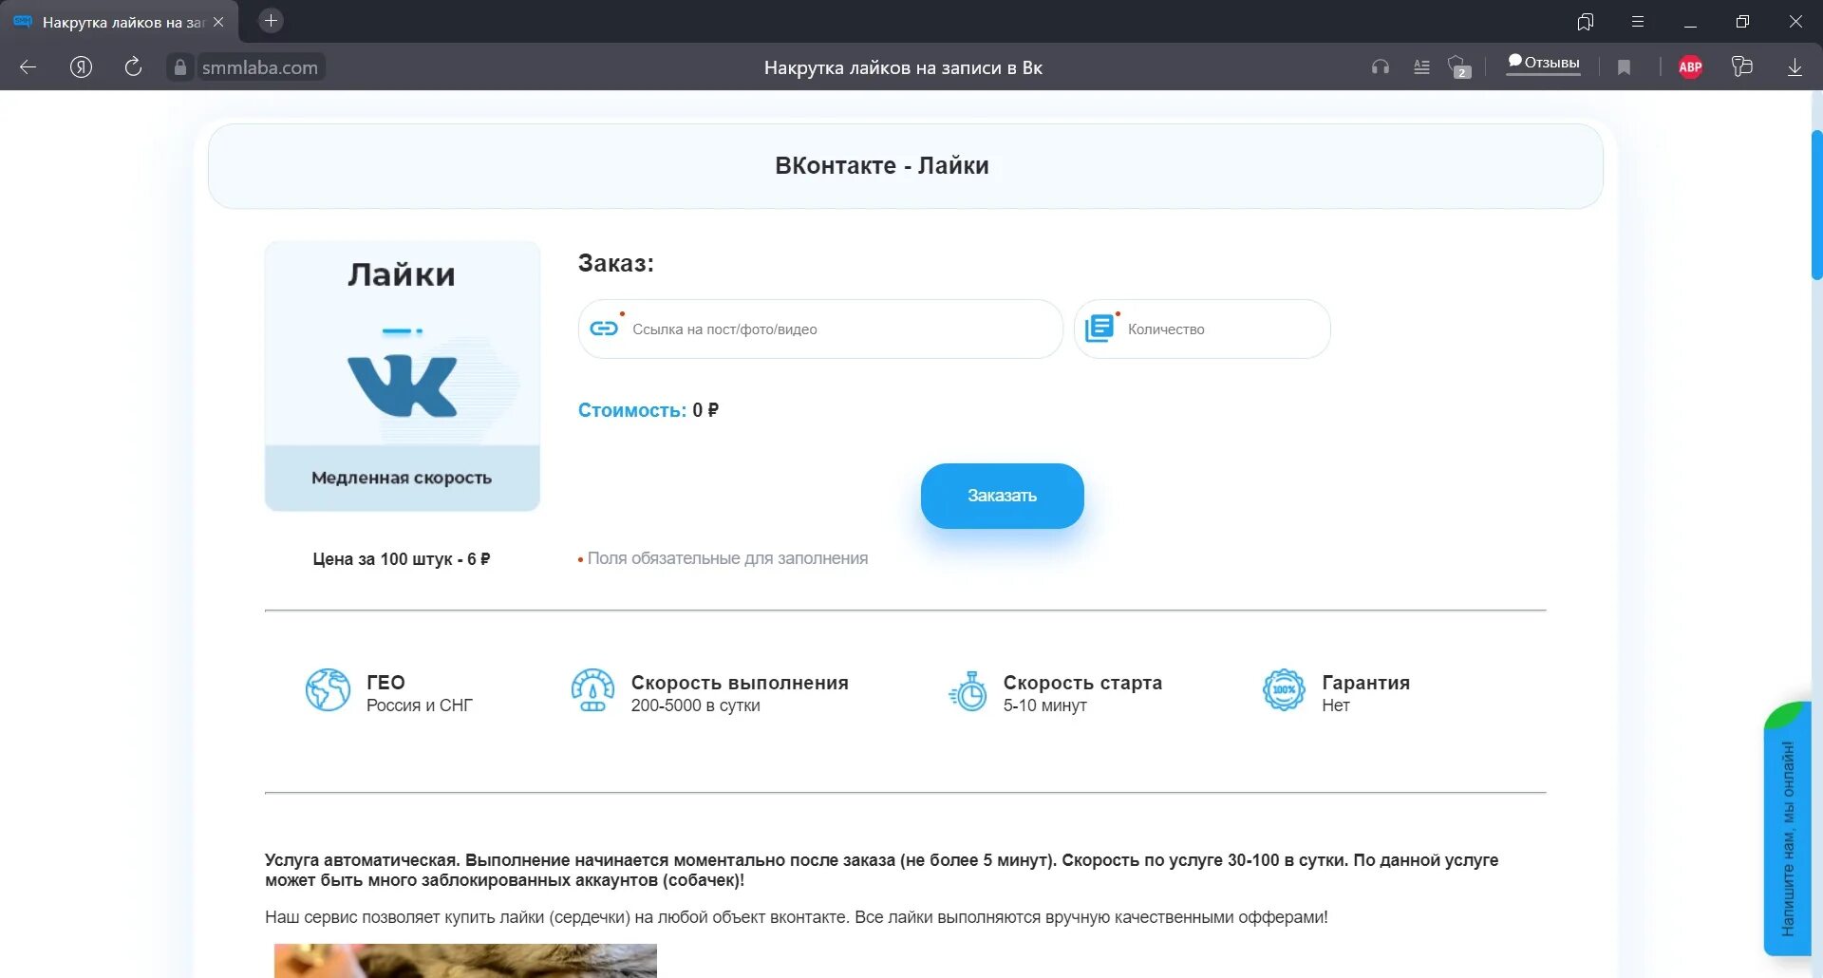Image resolution: width=1823 pixels, height=978 pixels.
Task: Click Поля обязательные для заполнения note
Action: click(727, 558)
